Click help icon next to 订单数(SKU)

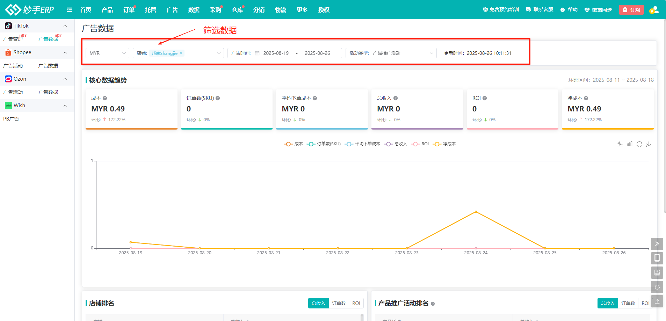(218, 98)
